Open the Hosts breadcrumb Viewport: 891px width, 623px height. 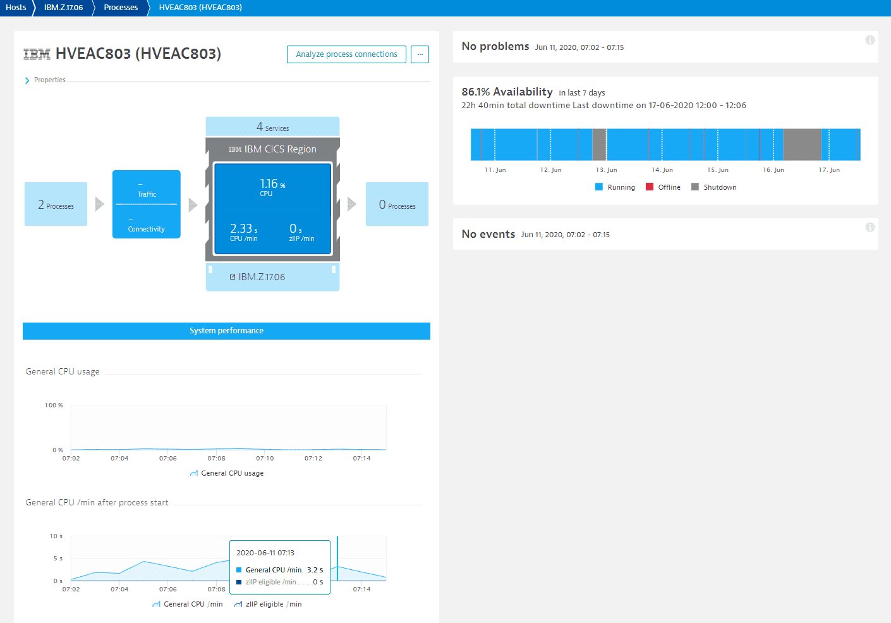coord(16,8)
